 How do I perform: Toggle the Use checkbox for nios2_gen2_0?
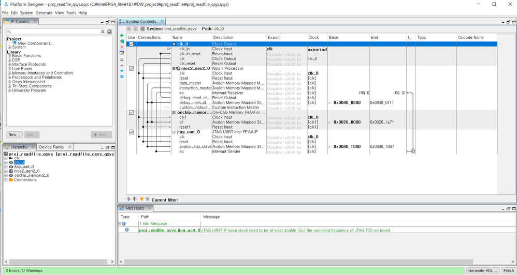pos(131,68)
